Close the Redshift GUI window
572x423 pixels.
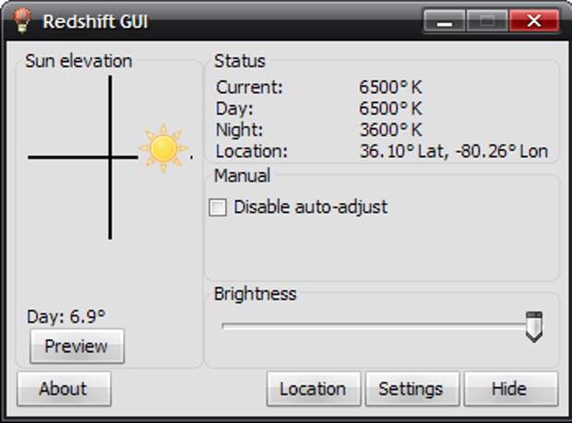coord(533,21)
